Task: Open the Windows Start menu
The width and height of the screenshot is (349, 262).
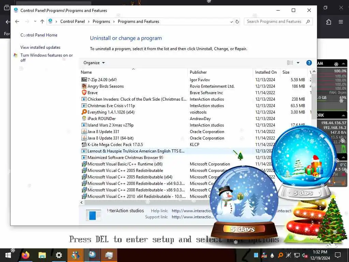Action: (8, 255)
